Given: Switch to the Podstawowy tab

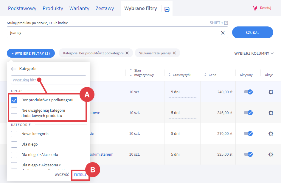Looking at the screenshot, I should pyautogui.click(x=22, y=8).
